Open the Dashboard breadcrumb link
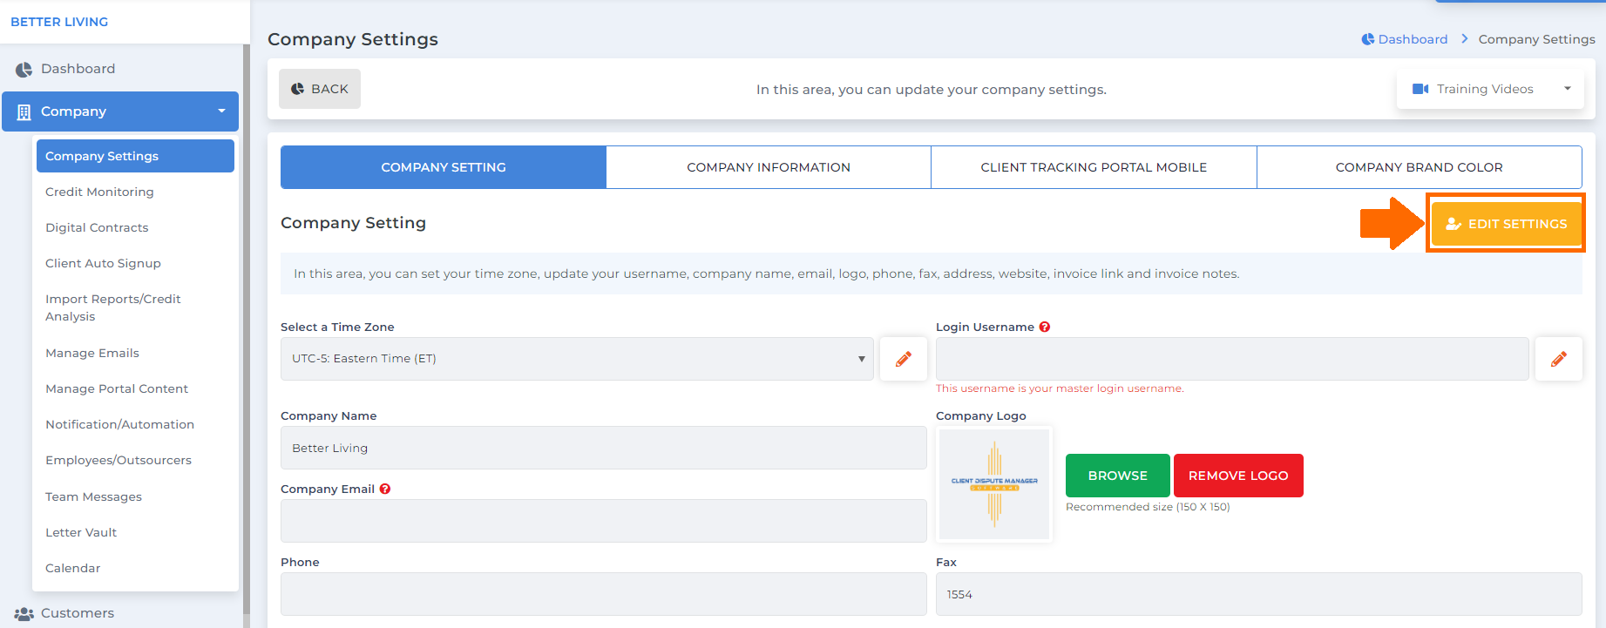The image size is (1606, 628). click(1413, 39)
